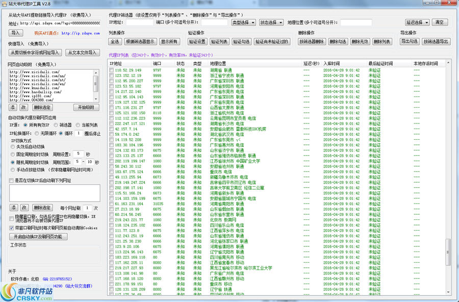Click 导出勾选 button
Screen dimensions: 459x302
pos(410,42)
